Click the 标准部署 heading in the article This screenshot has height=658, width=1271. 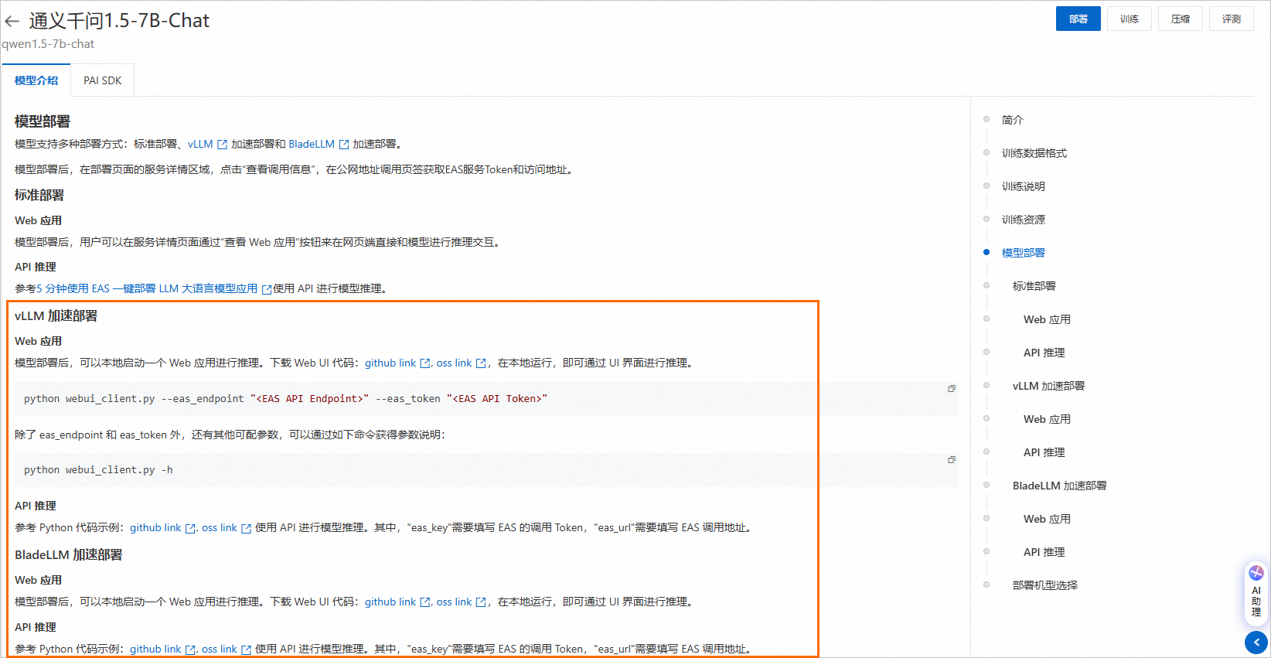39,195
